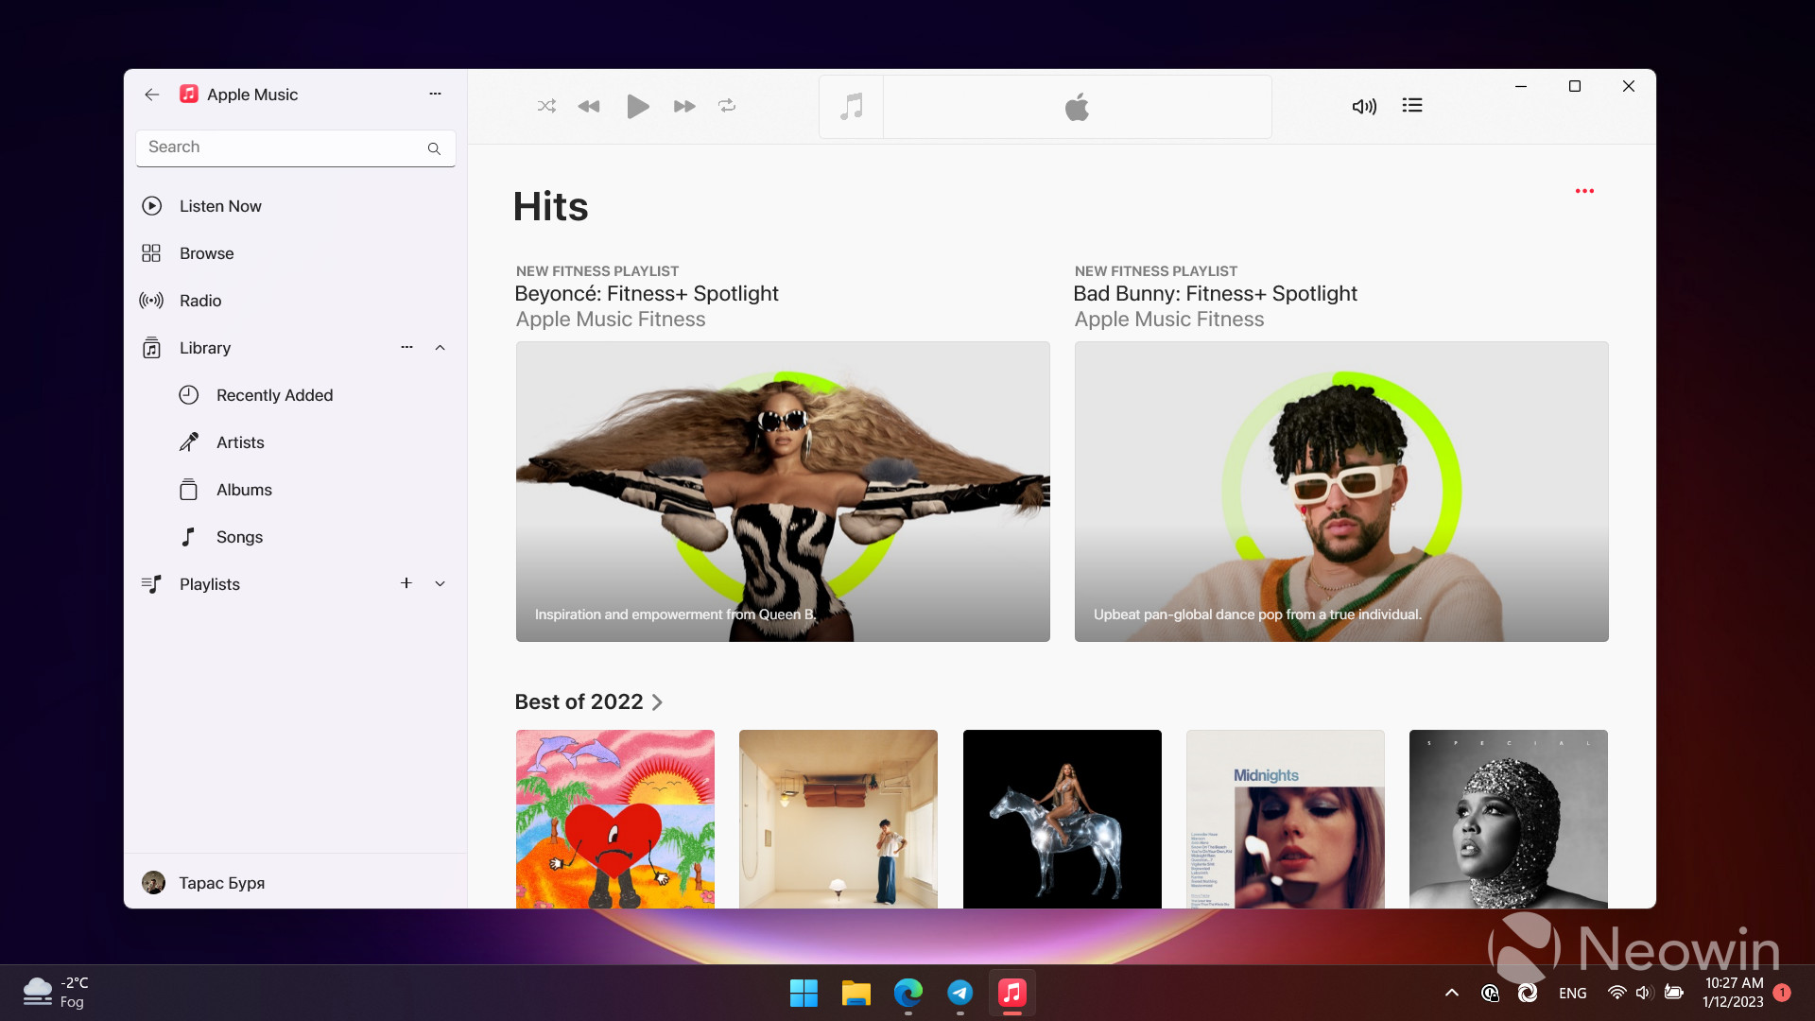Toggle the three-dot options menu
The width and height of the screenshot is (1815, 1021).
(1584, 191)
